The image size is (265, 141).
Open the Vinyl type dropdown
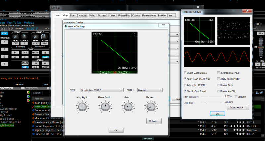101,90
